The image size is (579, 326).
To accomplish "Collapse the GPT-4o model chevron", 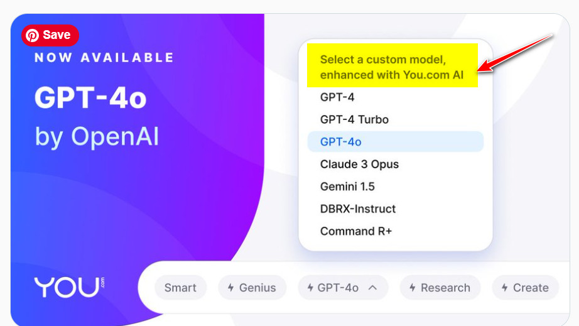I will [x=372, y=288].
